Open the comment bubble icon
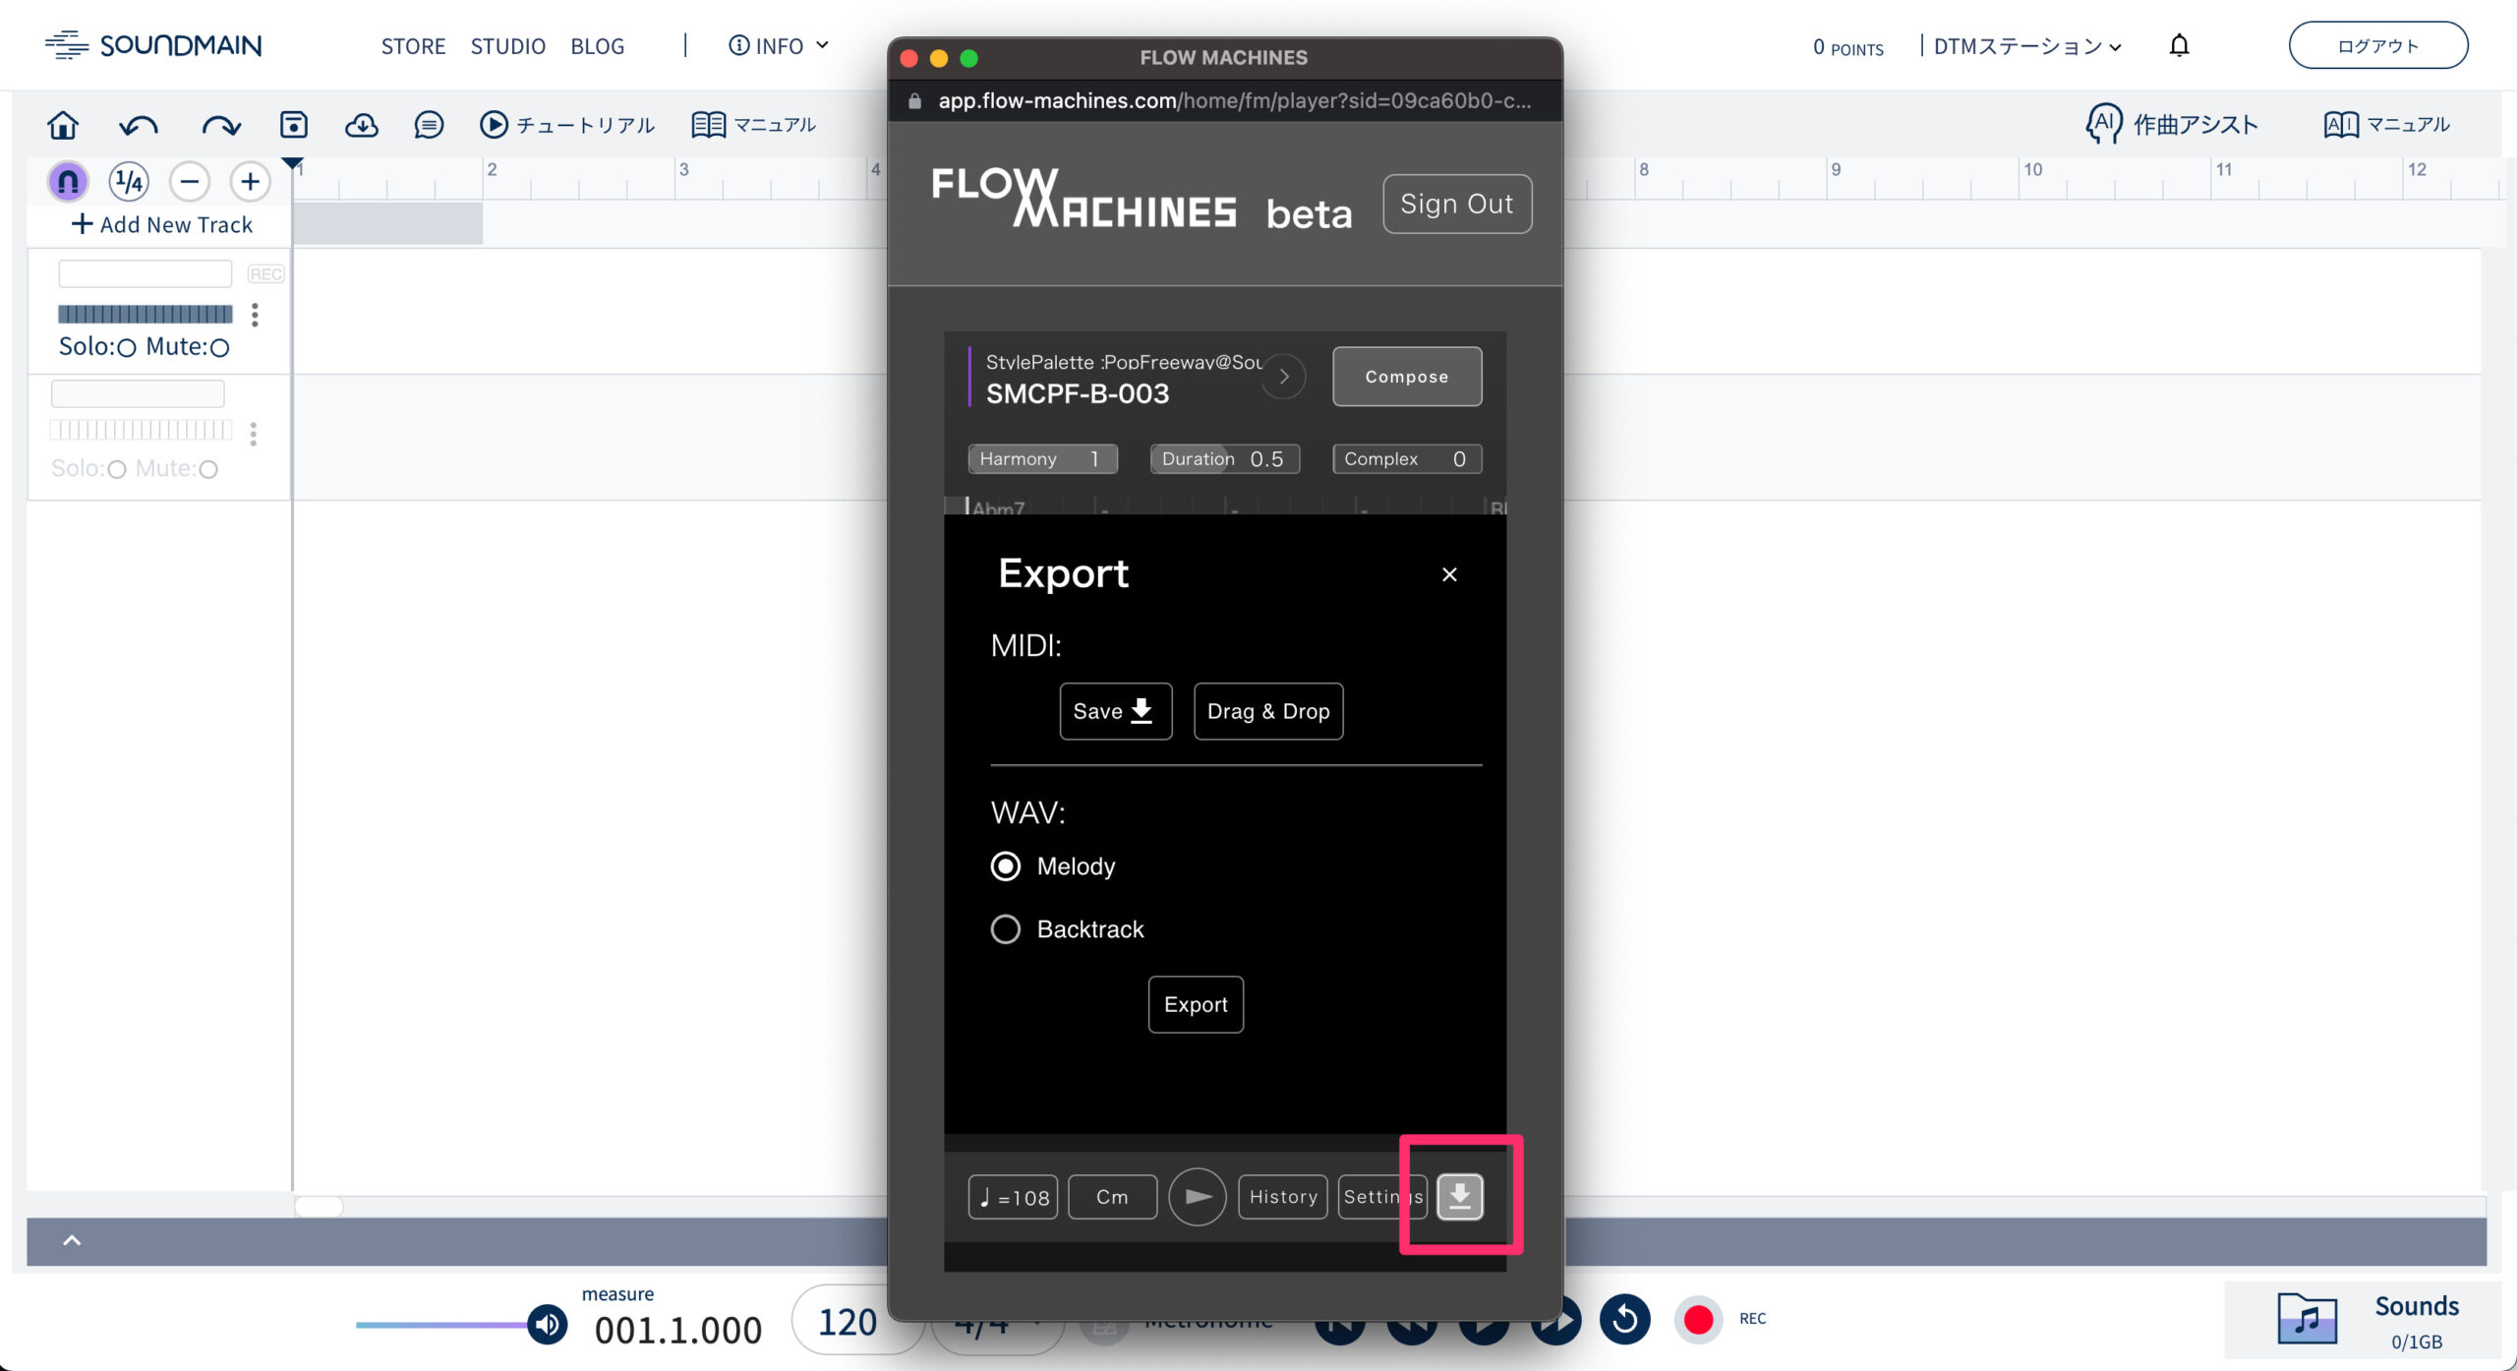Screen dimensions: 2517x1371 pyautogui.click(x=429, y=125)
